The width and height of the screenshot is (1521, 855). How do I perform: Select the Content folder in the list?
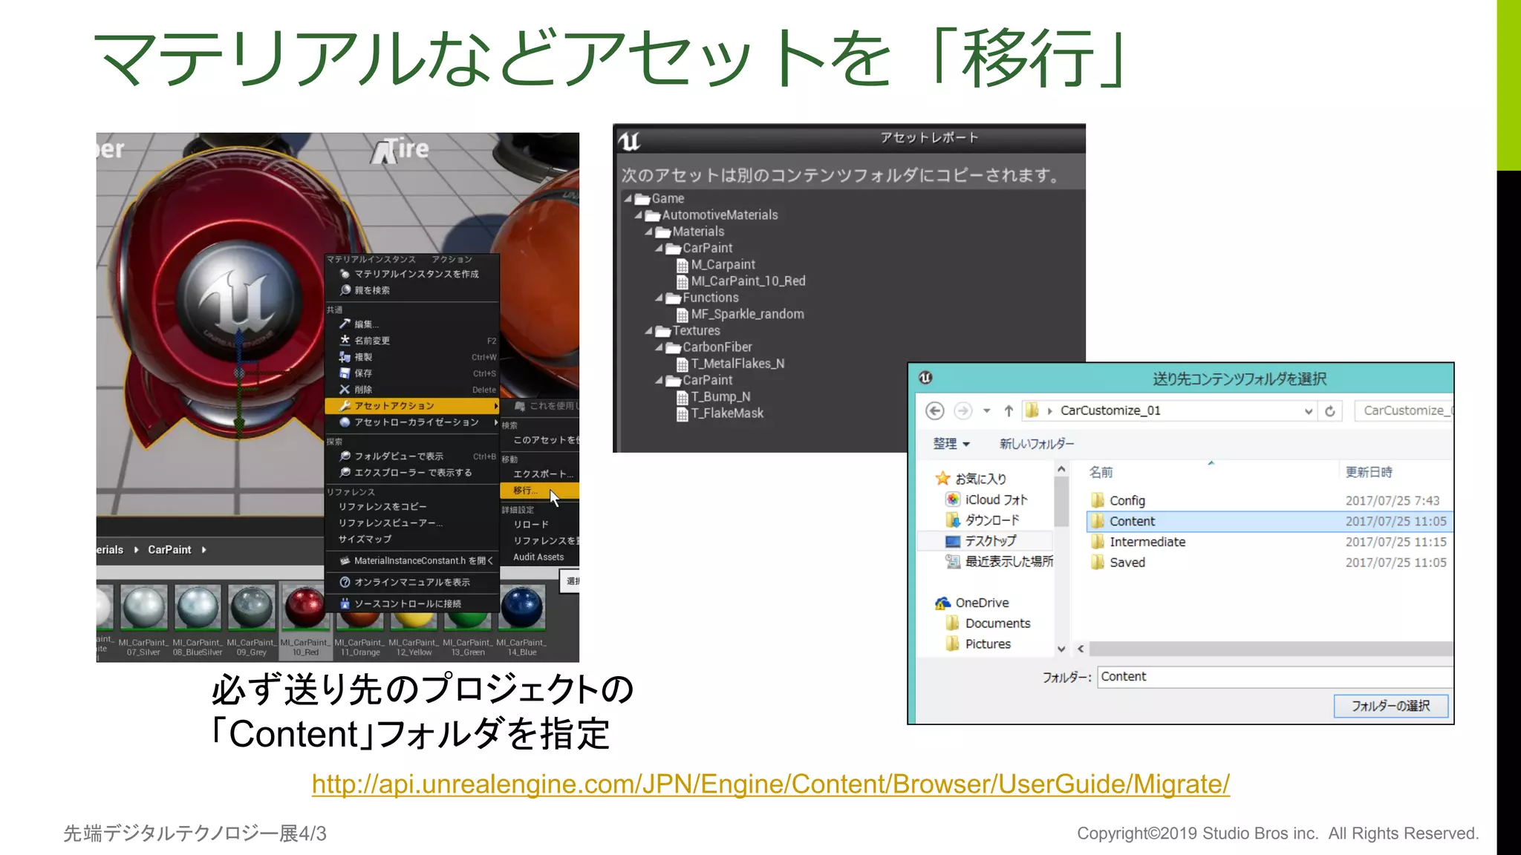(1133, 521)
